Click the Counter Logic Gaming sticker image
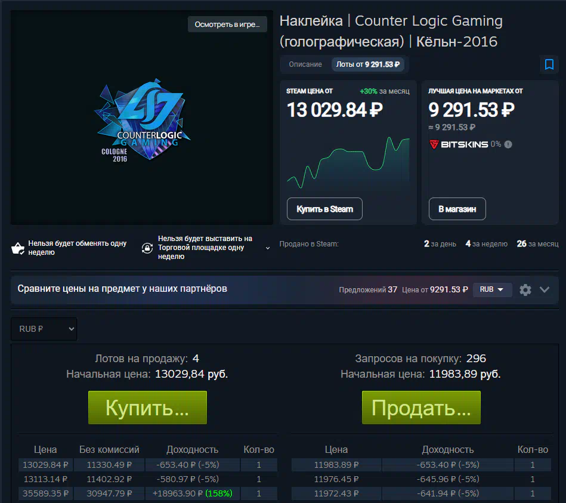 tap(142, 120)
